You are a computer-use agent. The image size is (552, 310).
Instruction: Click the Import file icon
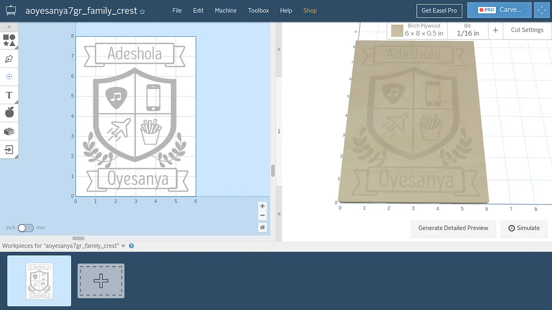coord(9,150)
